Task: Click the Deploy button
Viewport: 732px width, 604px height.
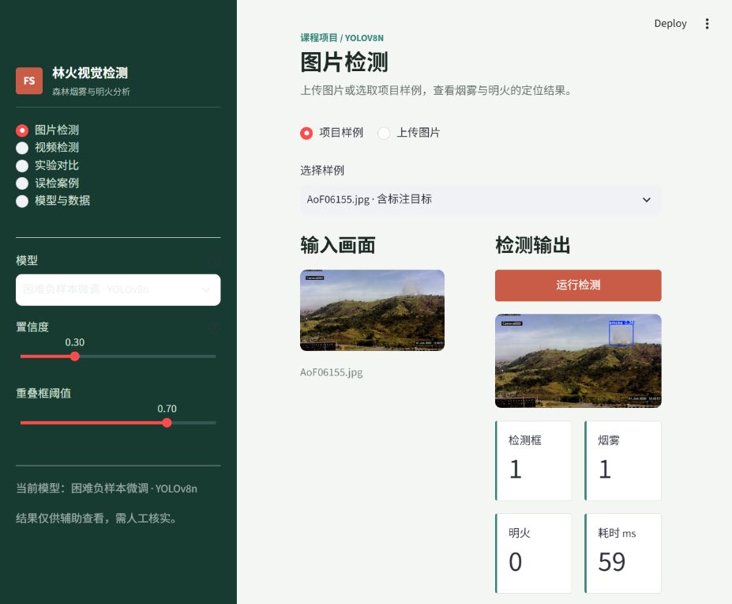Action: pyautogui.click(x=670, y=24)
